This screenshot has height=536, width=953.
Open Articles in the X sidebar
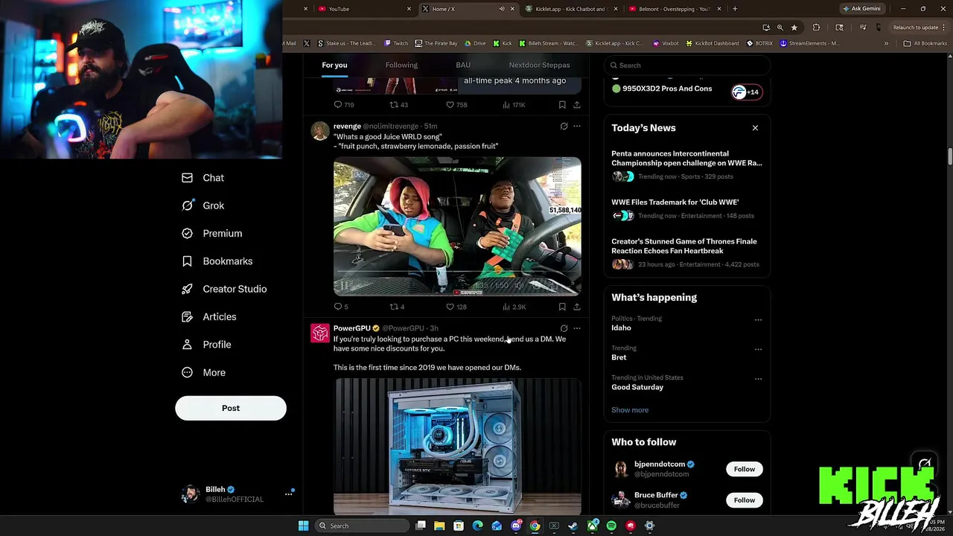[209, 317]
